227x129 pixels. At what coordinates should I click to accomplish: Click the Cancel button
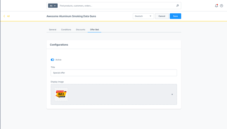(162, 16)
